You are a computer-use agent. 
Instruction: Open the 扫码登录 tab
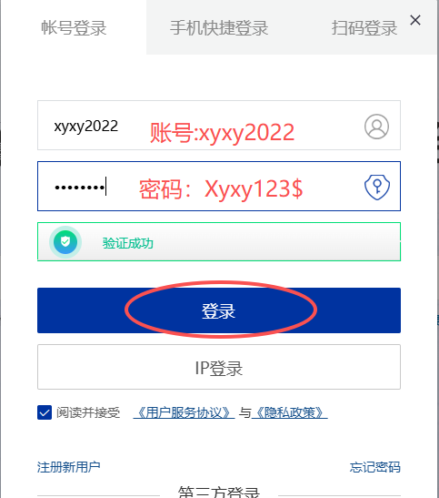point(364,27)
